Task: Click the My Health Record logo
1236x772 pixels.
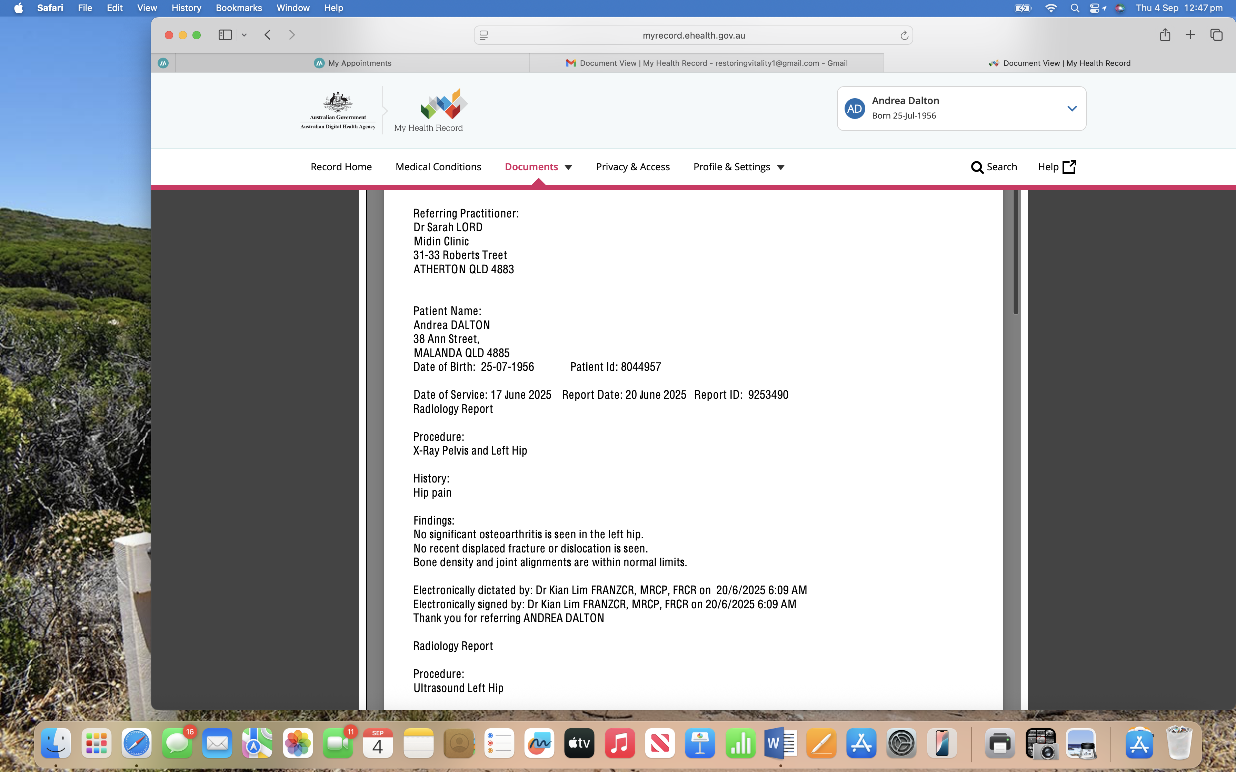Action: pos(429,110)
